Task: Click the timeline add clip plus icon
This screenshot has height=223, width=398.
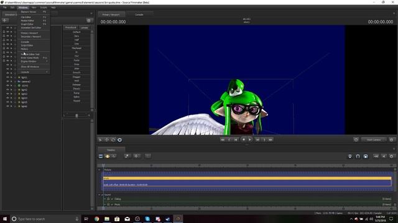Action: click(x=136, y=156)
